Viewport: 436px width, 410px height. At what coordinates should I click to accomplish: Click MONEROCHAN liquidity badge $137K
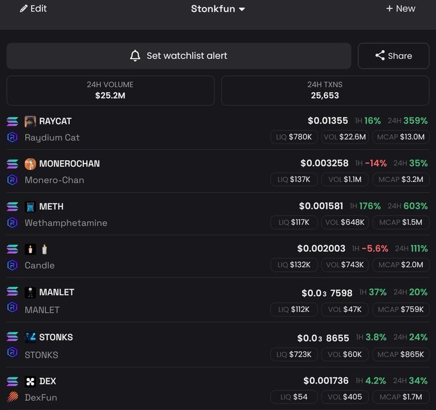[x=294, y=179]
